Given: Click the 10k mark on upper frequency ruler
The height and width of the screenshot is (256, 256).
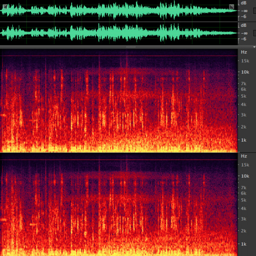Looking at the screenshot, I should point(244,72).
